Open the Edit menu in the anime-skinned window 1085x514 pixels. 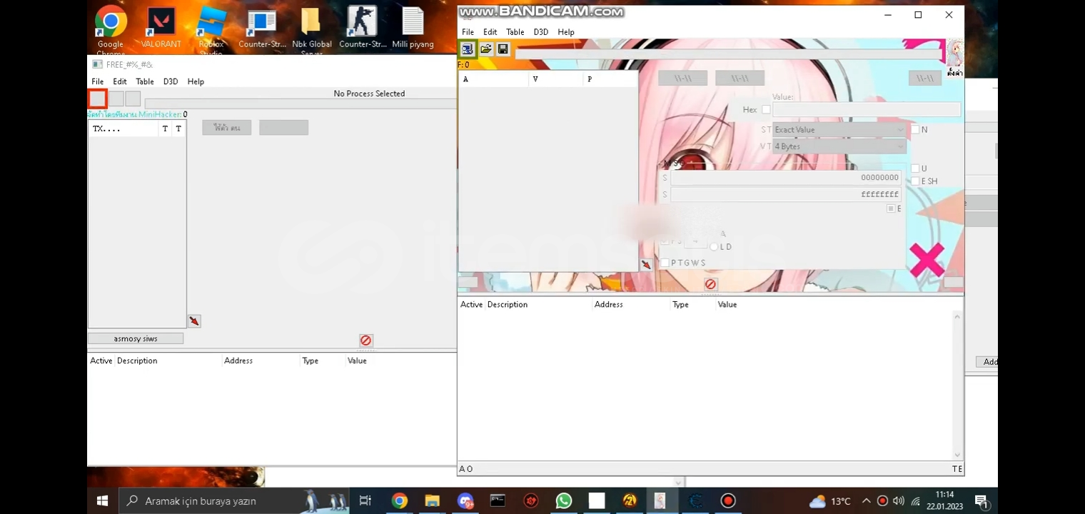click(x=490, y=32)
